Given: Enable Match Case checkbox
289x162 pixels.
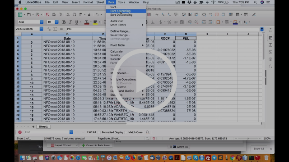Looking at the screenshot, I should coord(126,132).
